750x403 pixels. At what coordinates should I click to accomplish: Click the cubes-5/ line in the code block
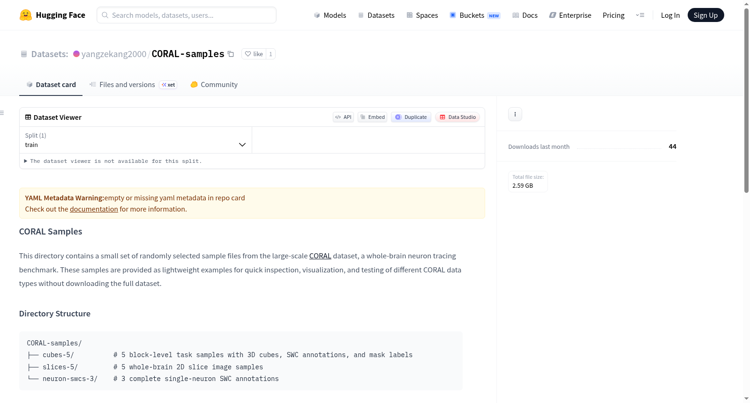(220, 355)
